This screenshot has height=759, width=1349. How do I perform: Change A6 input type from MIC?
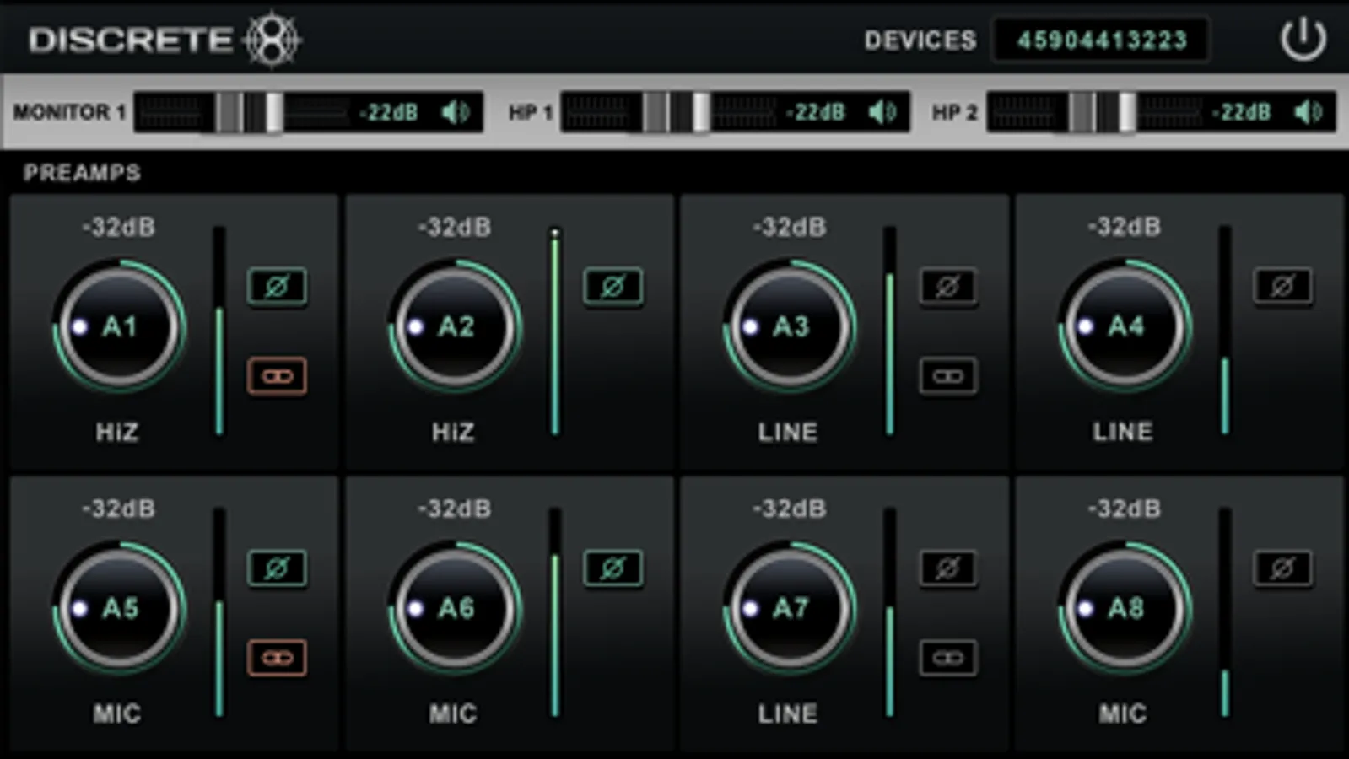pyautogui.click(x=453, y=713)
